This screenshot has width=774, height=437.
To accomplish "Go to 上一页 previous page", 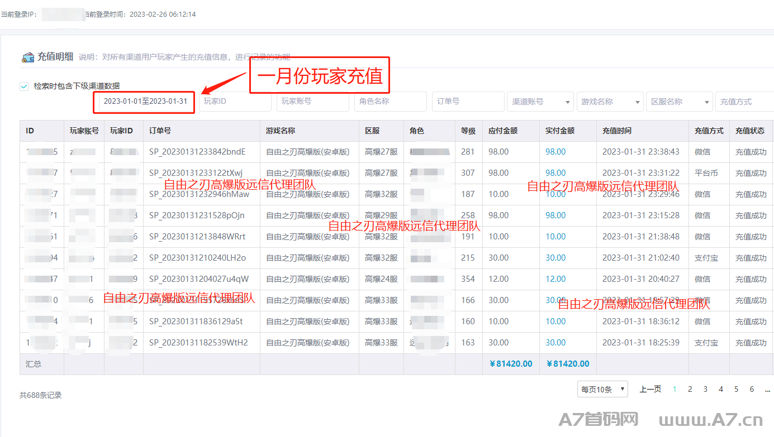I will click(x=650, y=390).
